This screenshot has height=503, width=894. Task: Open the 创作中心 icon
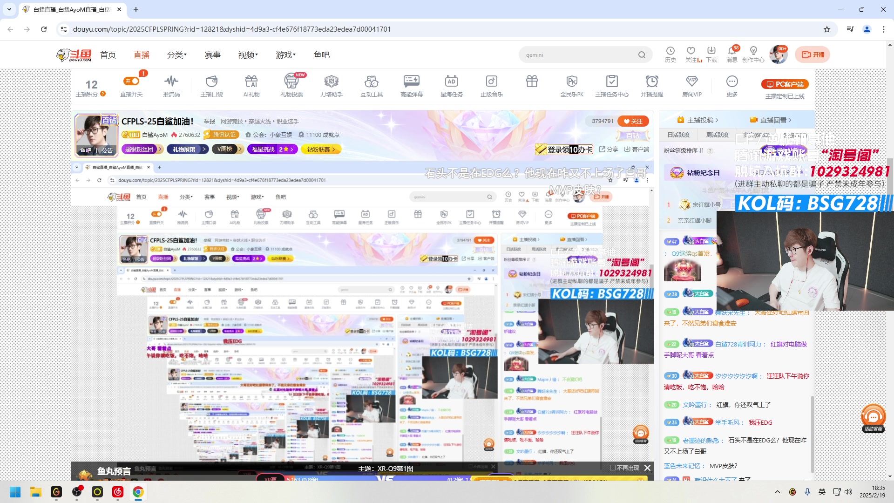(x=753, y=54)
